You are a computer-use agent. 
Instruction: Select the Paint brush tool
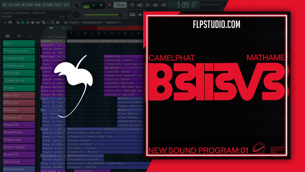tap(23, 22)
